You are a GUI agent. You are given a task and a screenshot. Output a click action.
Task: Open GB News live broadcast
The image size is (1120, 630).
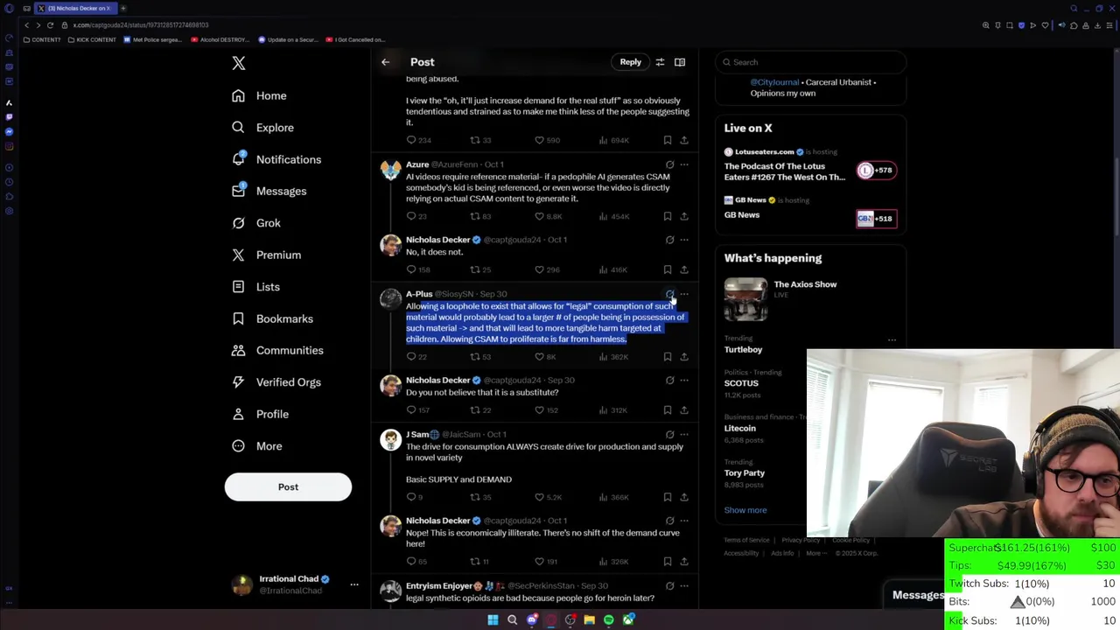pos(810,209)
